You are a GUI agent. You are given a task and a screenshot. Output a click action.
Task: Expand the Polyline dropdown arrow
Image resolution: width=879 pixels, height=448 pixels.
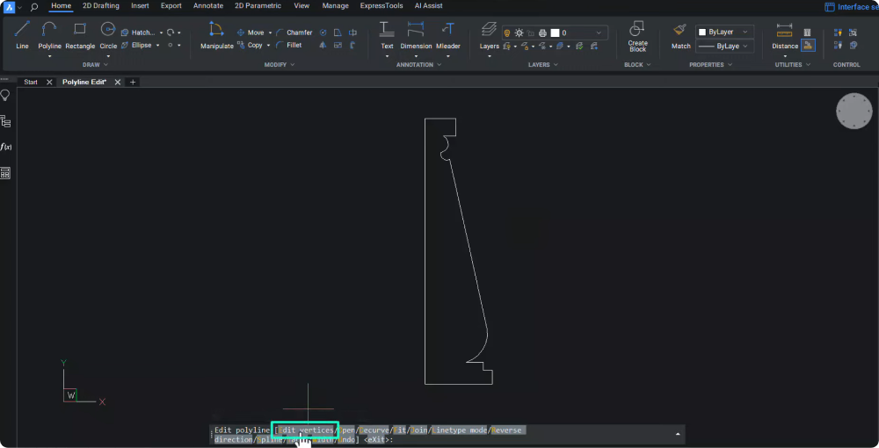(x=49, y=56)
